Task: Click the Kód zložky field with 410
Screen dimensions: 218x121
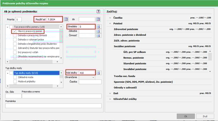Action: [87, 73]
